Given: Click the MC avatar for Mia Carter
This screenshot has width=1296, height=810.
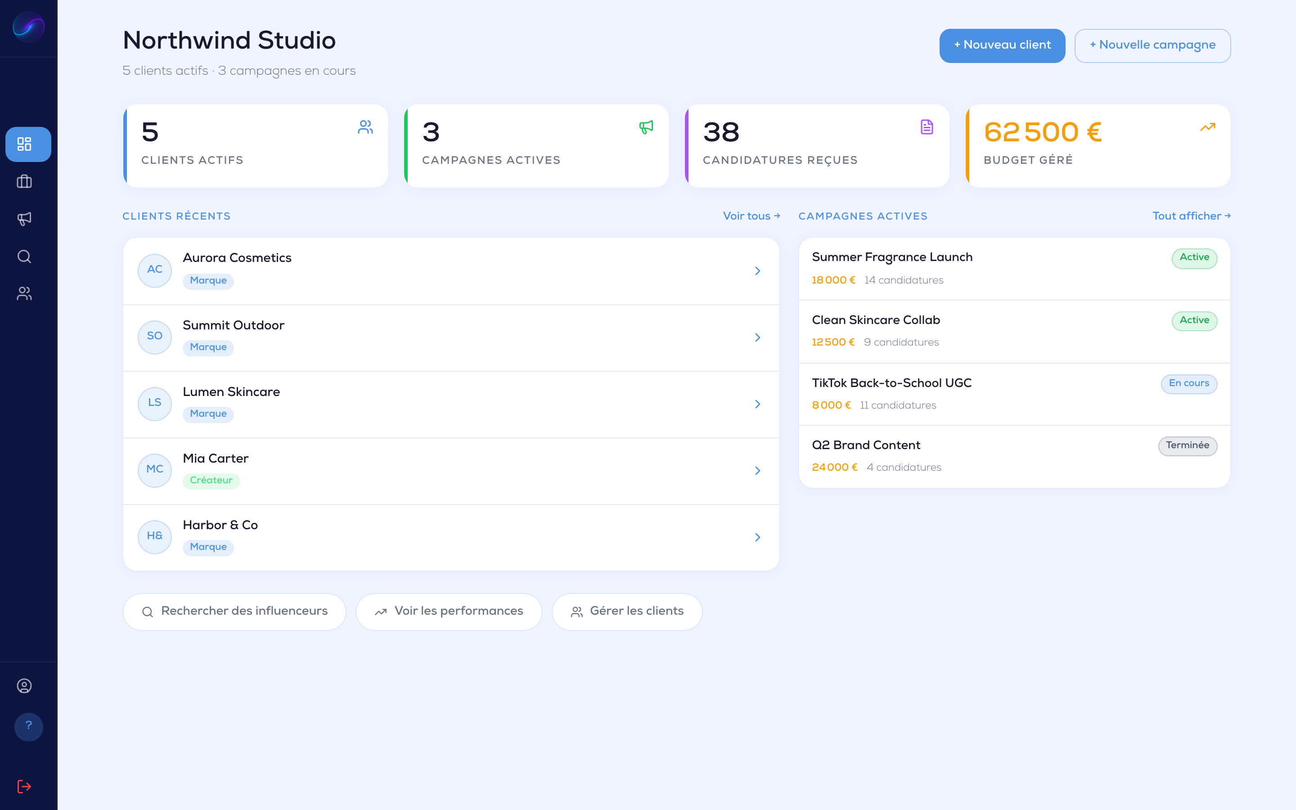Looking at the screenshot, I should 155,470.
